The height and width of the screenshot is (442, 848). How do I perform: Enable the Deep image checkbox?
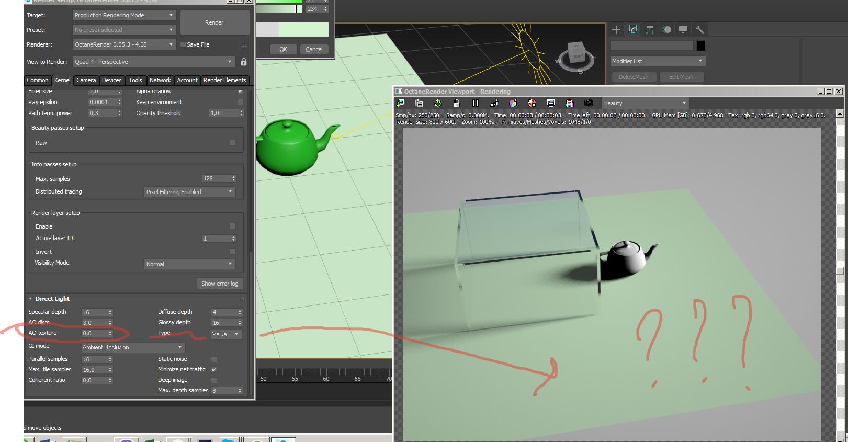[x=213, y=380]
